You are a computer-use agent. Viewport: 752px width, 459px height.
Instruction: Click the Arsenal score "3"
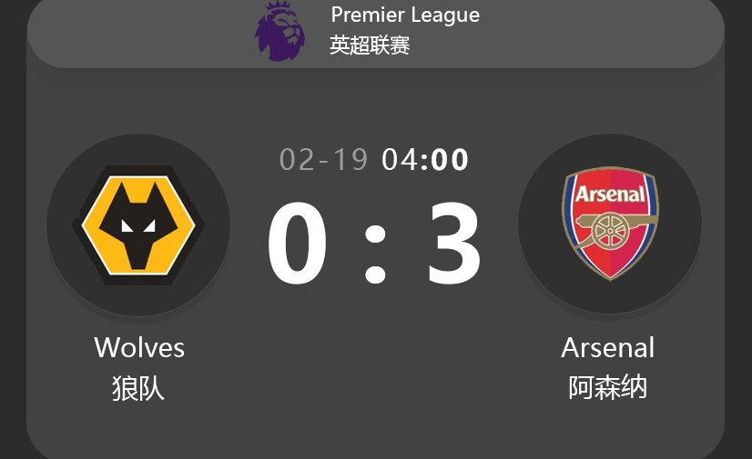tap(454, 245)
